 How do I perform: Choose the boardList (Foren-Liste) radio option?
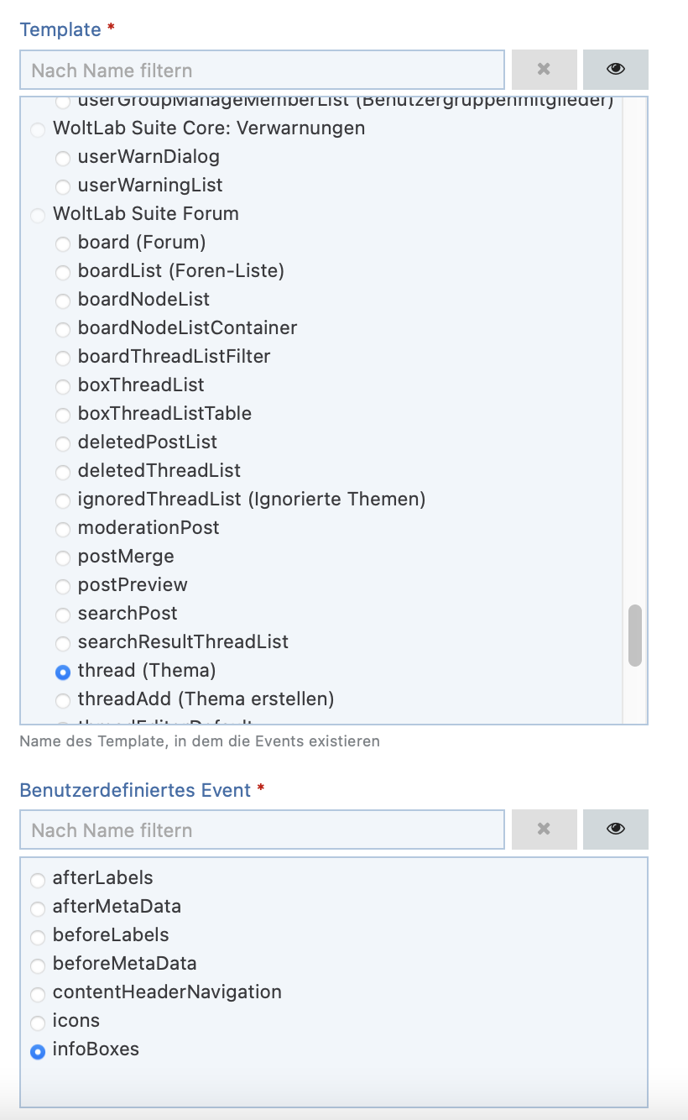coord(63,272)
